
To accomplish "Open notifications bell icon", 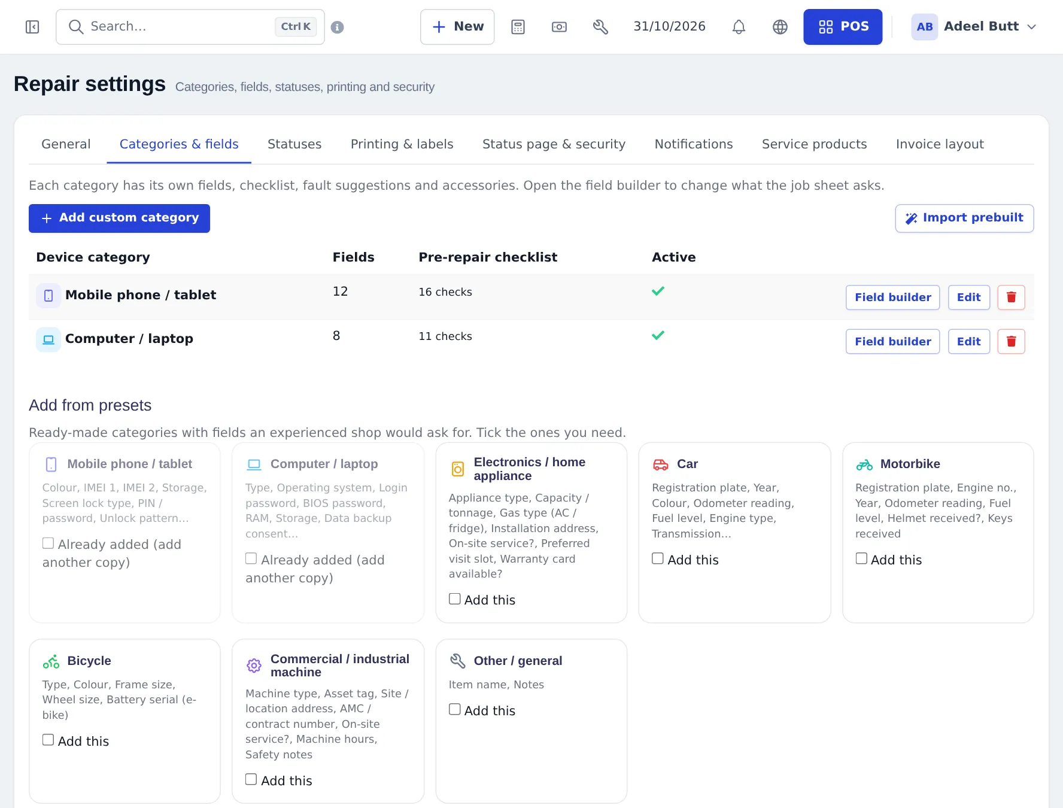I will [x=739, y=27].
